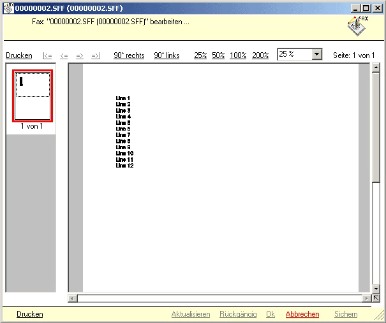
Task: Click Drucken in the top toolbar
Action: tap(19, 55)
